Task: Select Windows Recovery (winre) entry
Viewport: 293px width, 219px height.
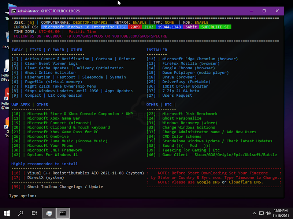Action: pyautogui.click(x=190, y=123)
